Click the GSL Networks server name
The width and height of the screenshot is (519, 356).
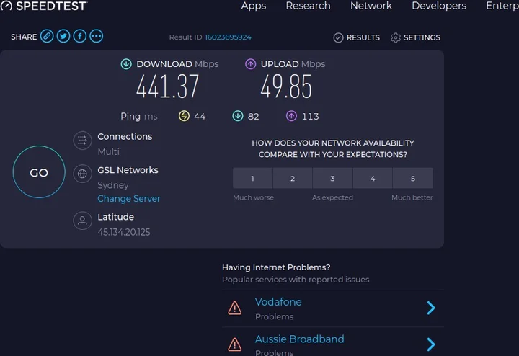(128, 170)
